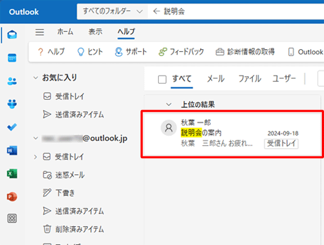This screenshot has height=245, width=324.
Task: Click the ヘルプ question mark button
Action: pyautogui.click(x=51, y=52)
